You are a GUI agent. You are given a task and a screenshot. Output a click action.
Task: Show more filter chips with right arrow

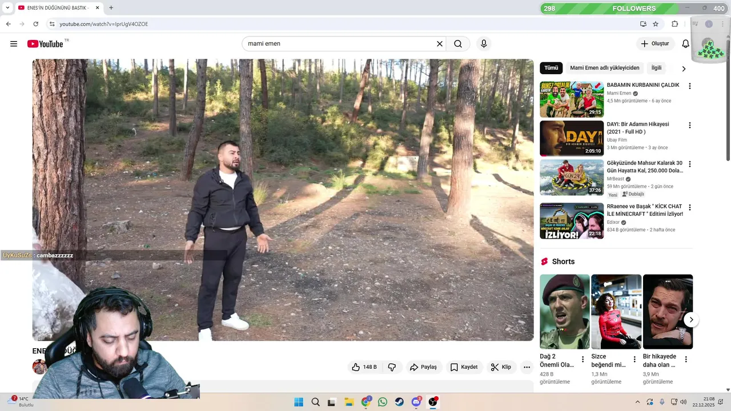click(x=684, y=68)
